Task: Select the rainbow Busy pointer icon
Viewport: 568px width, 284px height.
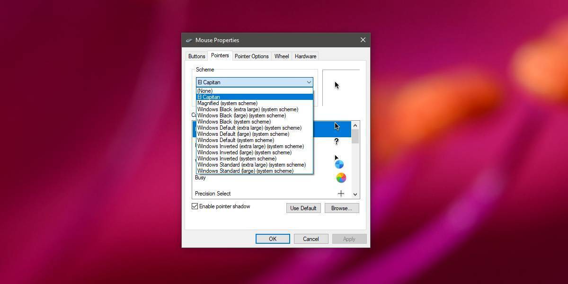Action: click(x=341, y=178)
